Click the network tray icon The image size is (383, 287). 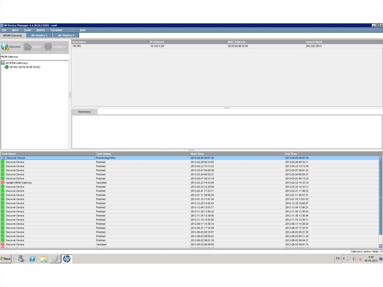pos(354,259)
